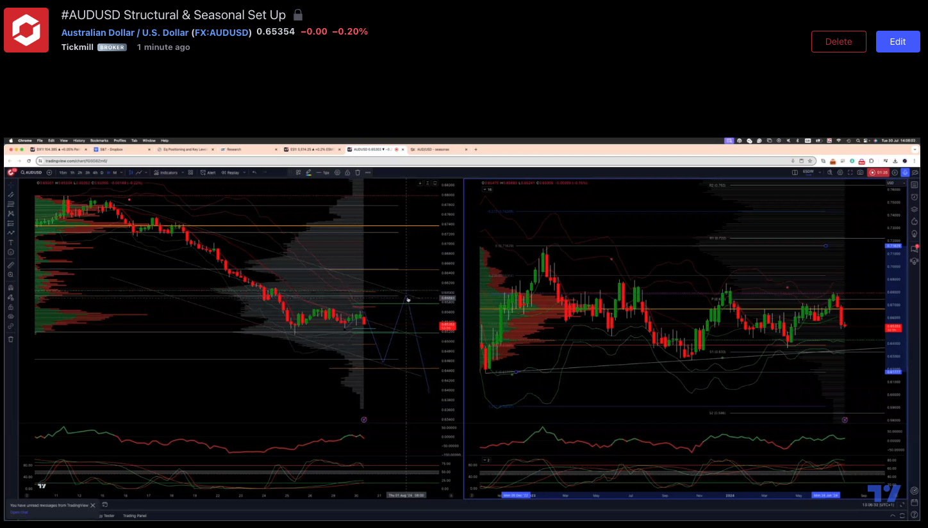This screenshot has width=928, height=528.
Task: Open the Chrome File menu
Action: (x=40, y=140)
